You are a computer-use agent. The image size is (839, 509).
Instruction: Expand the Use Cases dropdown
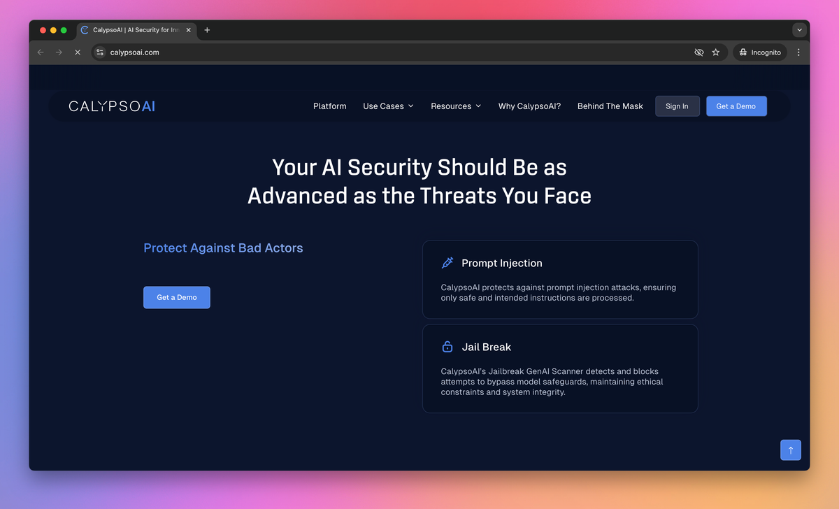(388, 106)
